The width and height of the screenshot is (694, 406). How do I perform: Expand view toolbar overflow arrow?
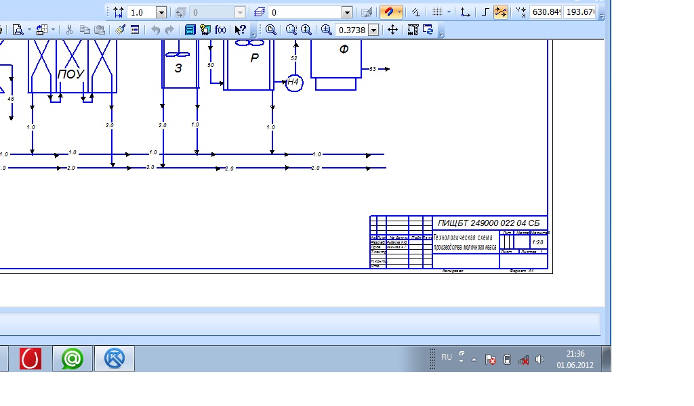coord(441,34)
